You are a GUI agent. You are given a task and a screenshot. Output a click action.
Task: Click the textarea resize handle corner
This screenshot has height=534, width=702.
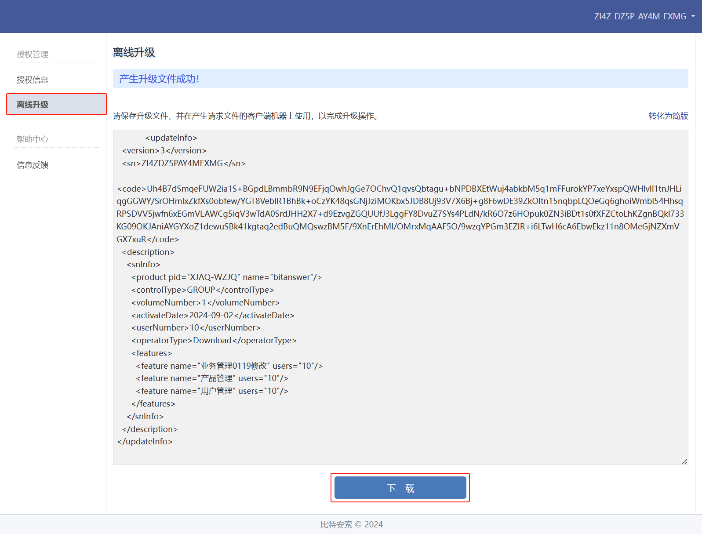click(684, 461)
